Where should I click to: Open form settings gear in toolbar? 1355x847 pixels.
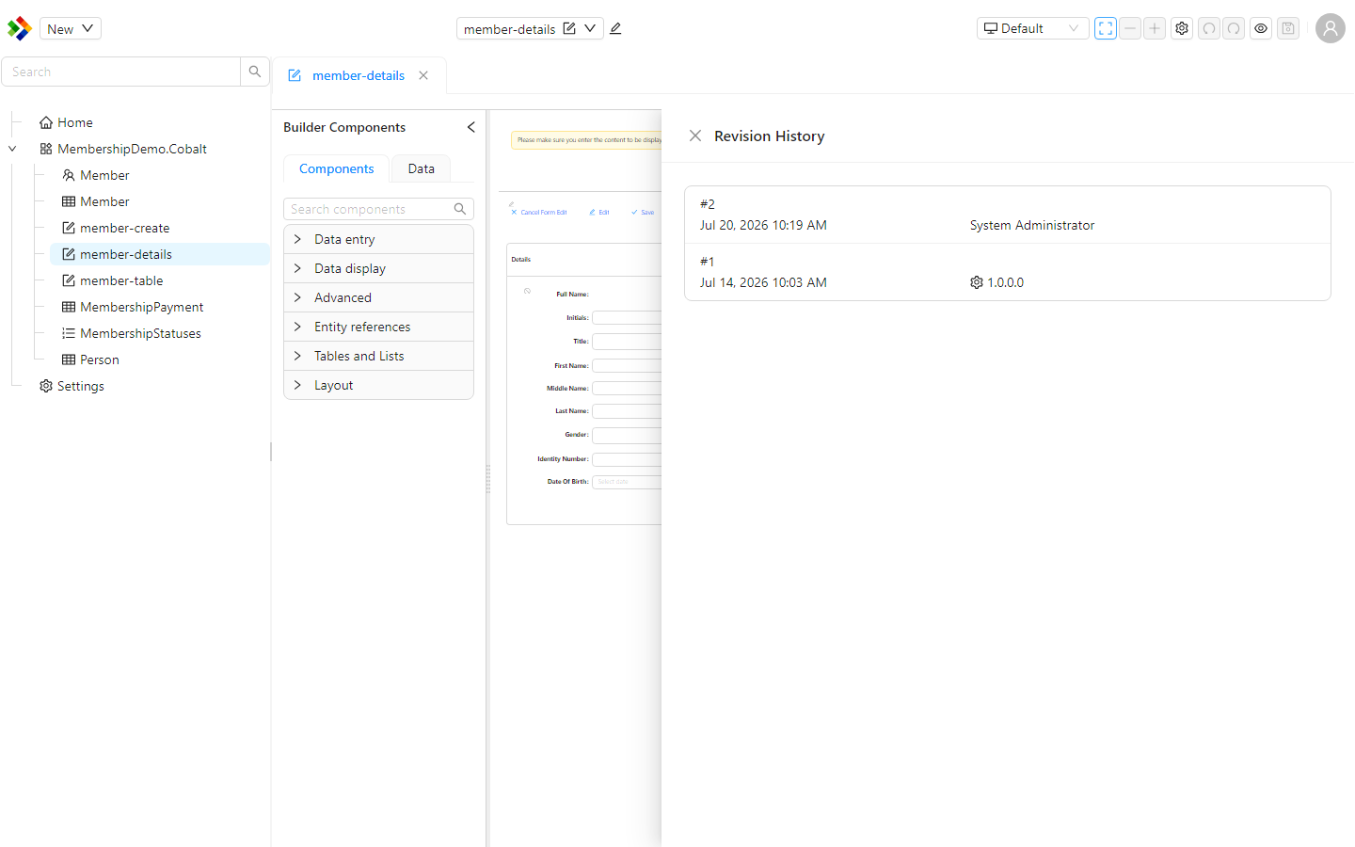[x=1182, y=28]
